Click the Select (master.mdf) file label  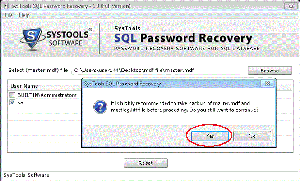38,71
